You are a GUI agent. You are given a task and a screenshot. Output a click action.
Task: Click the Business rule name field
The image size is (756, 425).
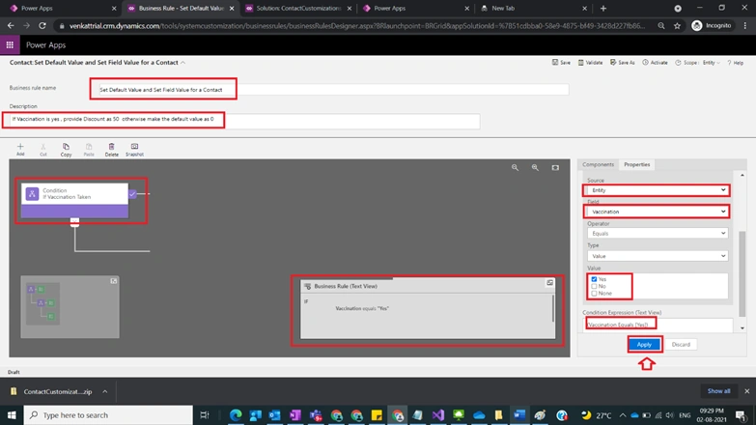333,90
